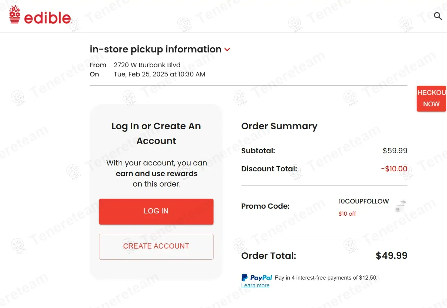Select the 10COUPFOLLOW promo code text
This screenshot has width=447, height=308.
(364, 201)
